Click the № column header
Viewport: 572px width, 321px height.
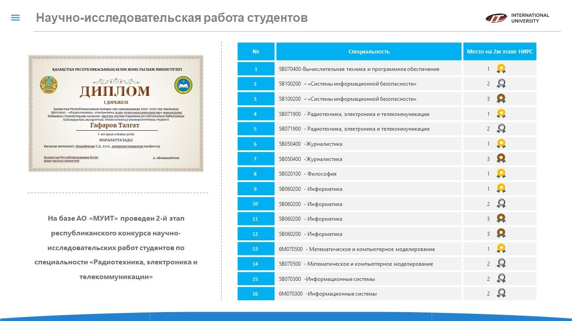256,51
